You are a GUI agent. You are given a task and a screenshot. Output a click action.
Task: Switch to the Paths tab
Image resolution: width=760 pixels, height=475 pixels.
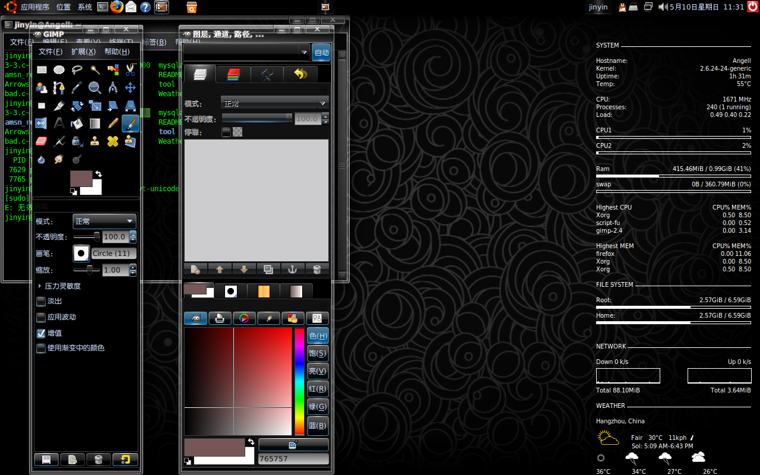pos(267,74)
